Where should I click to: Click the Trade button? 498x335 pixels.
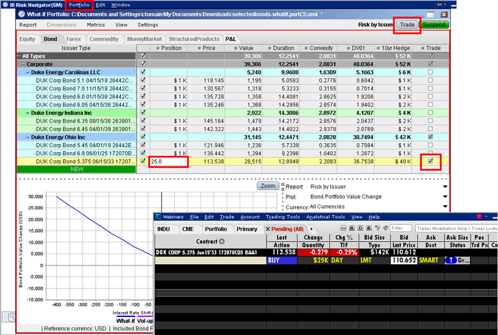pos(407,25)
